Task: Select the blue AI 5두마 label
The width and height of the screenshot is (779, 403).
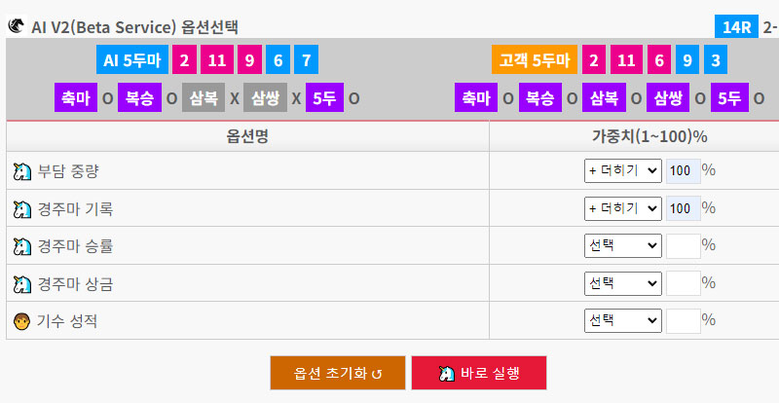Action: [132, 59]
